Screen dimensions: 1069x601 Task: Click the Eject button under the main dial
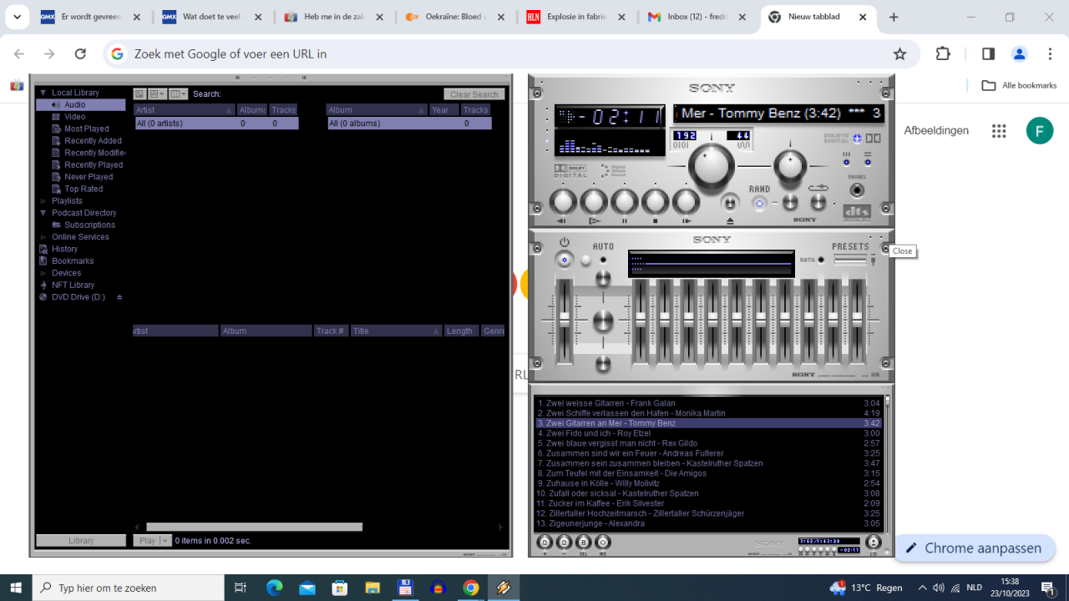point(730,204)
